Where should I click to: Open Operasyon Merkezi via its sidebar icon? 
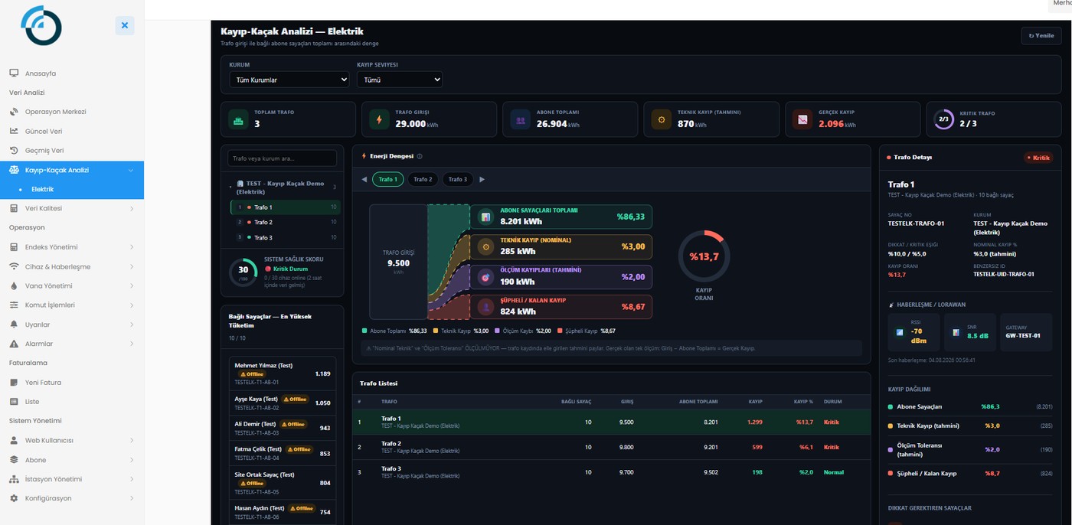tap(14, 112)
